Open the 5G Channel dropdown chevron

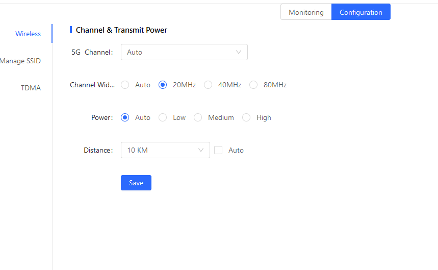tap(238, 52)
